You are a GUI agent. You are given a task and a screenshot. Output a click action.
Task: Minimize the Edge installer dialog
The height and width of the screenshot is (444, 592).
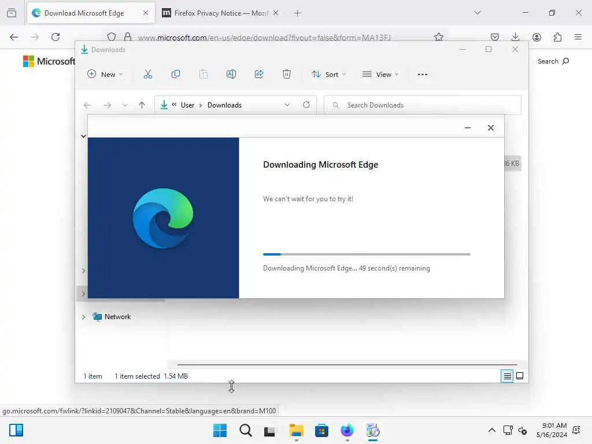click(x=467, y=128)
